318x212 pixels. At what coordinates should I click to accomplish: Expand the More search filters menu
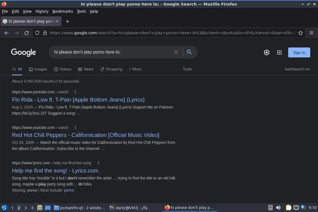click(135, 69)
